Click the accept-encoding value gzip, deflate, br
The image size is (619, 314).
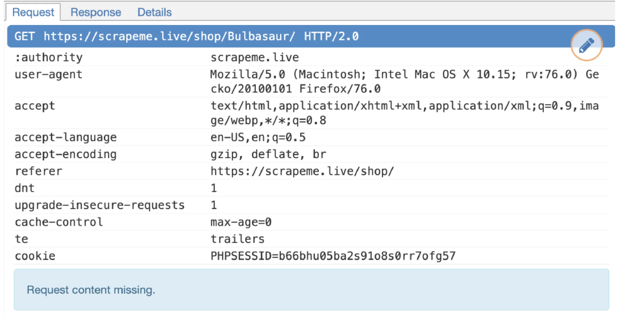coord(268,154)
